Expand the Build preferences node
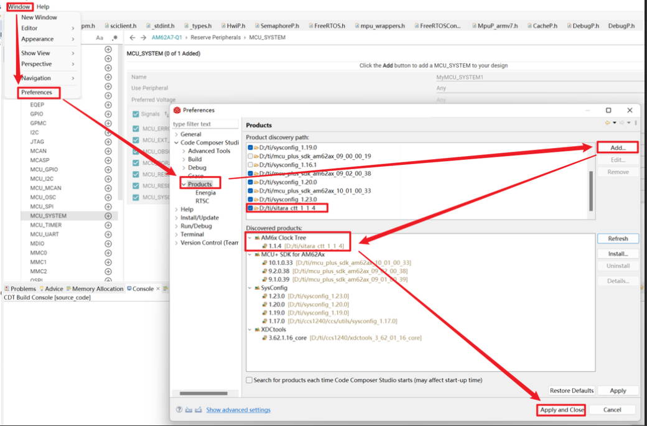 point(184,160)
